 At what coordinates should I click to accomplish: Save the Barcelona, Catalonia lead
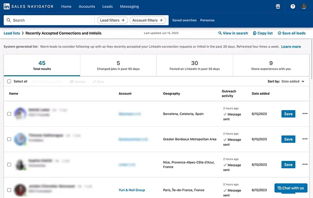[x=288, y=114]
